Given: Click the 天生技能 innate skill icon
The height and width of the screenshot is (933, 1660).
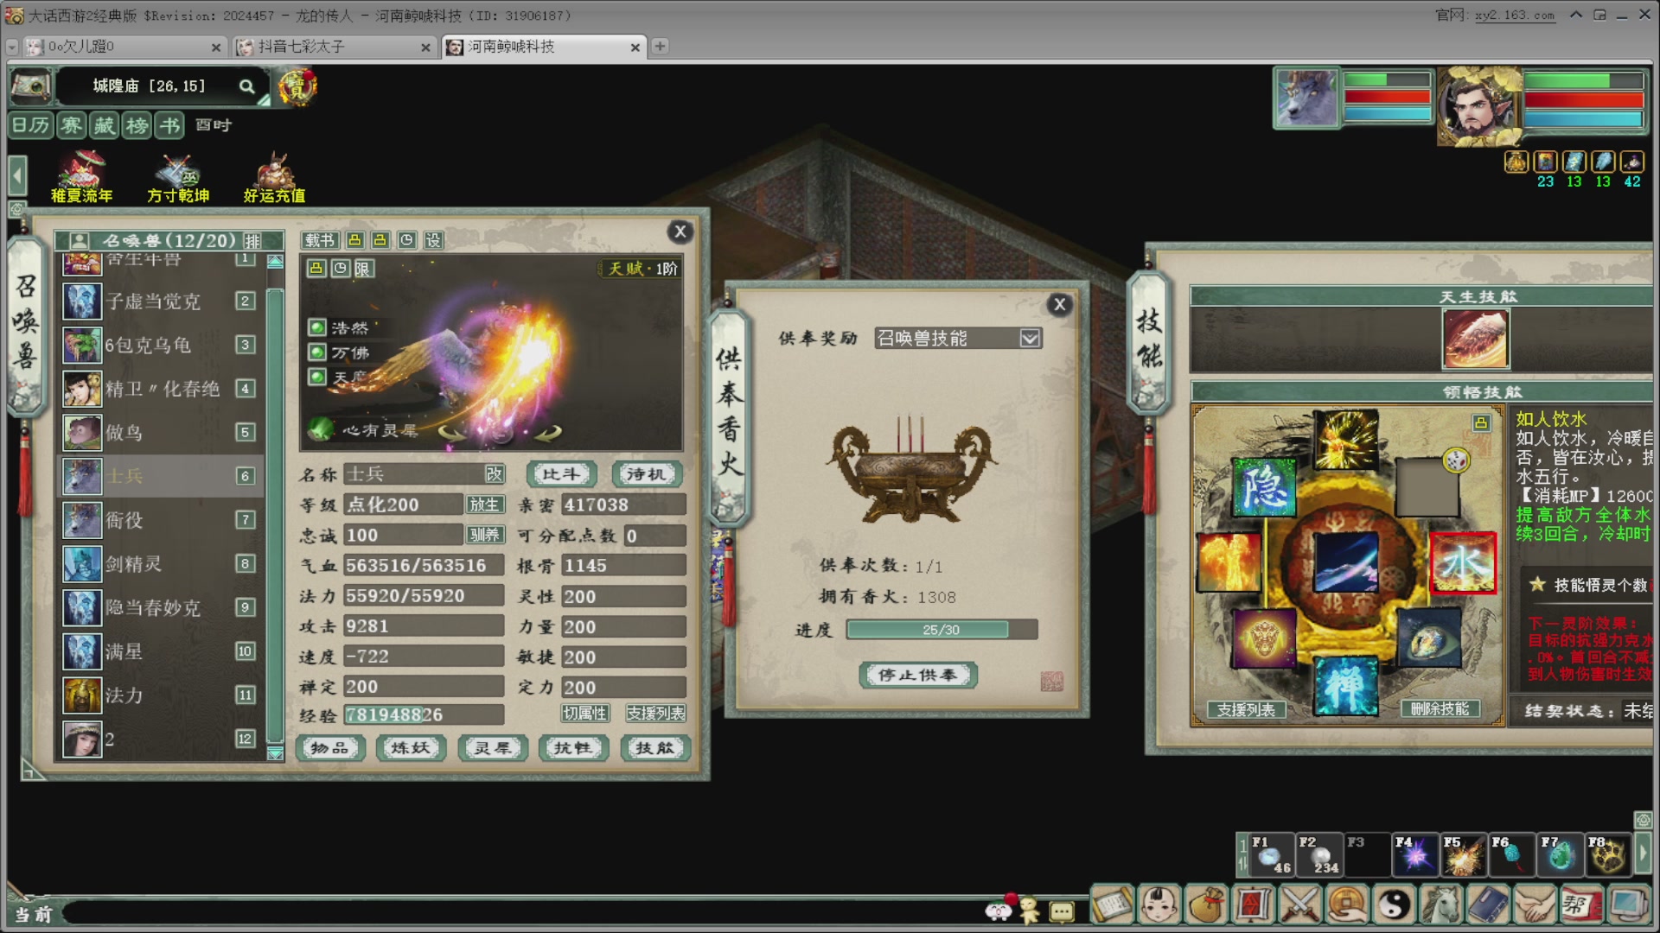Looking at the screenshot, I should coord(1476,340).
